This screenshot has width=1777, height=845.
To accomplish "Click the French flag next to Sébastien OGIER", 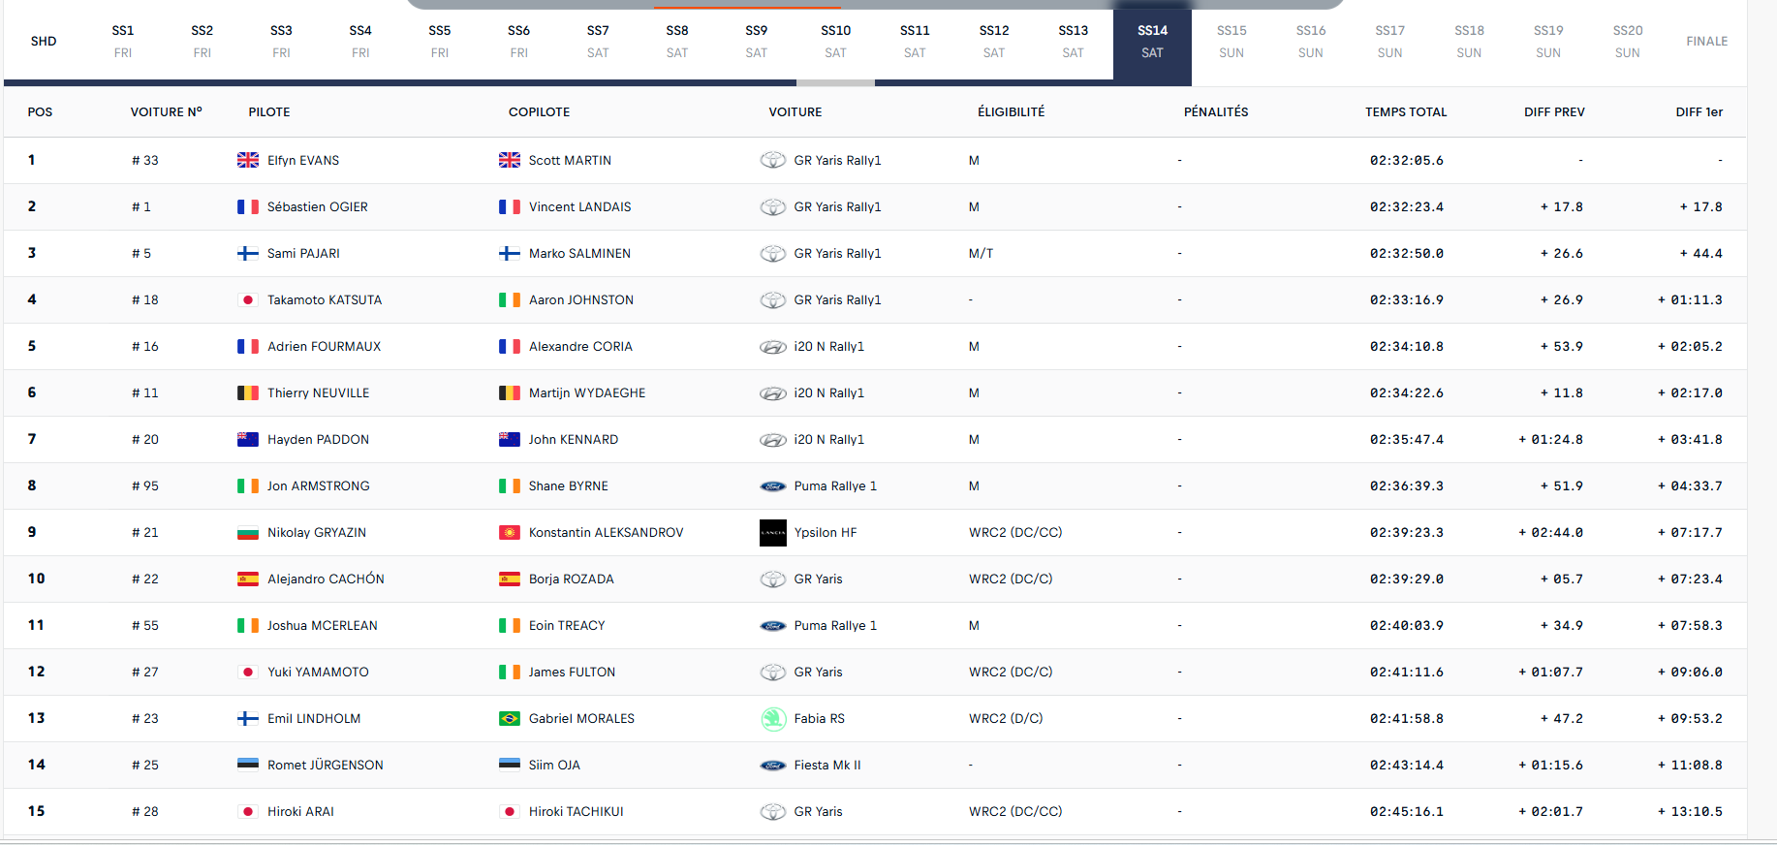I will (x=248, y=206).
